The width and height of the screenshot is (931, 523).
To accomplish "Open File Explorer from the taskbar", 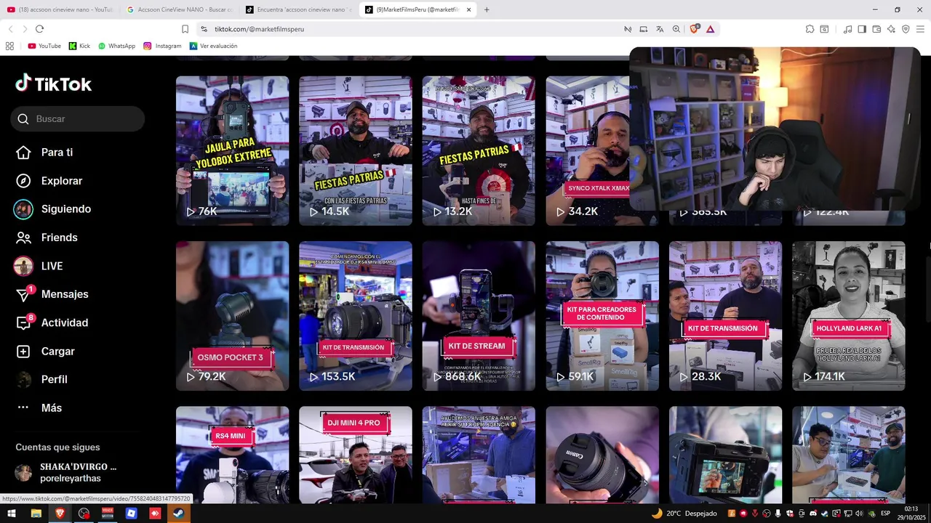I will [x=36, y=514].
